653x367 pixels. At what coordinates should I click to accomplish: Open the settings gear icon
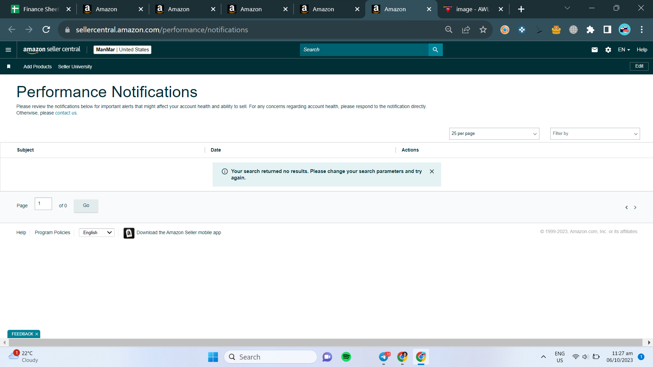point(608,50)
